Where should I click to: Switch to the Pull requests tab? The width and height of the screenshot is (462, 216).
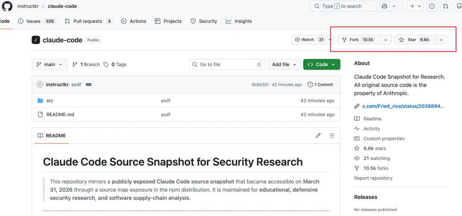tap(88, 21)
